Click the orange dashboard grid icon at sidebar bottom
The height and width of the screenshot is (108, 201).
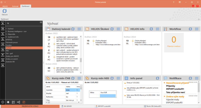[x=24, y=102]
